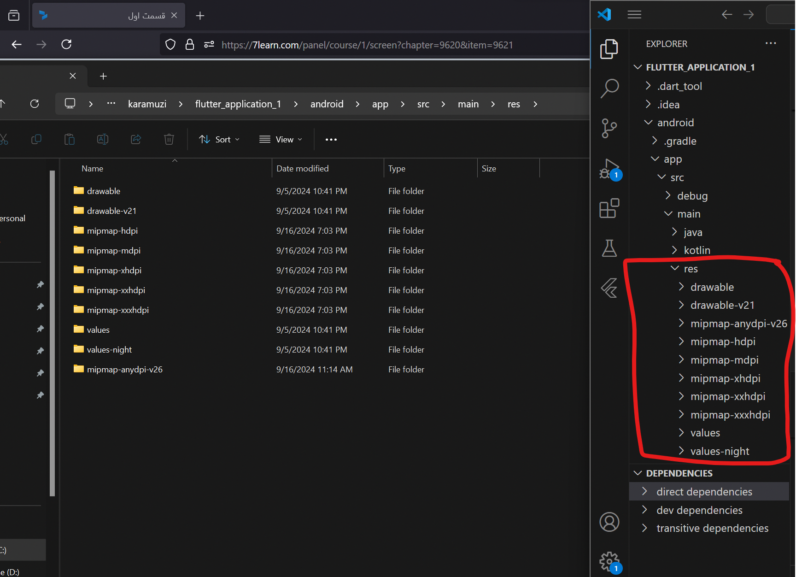Click main breadcrumb segment

(468, 104)
